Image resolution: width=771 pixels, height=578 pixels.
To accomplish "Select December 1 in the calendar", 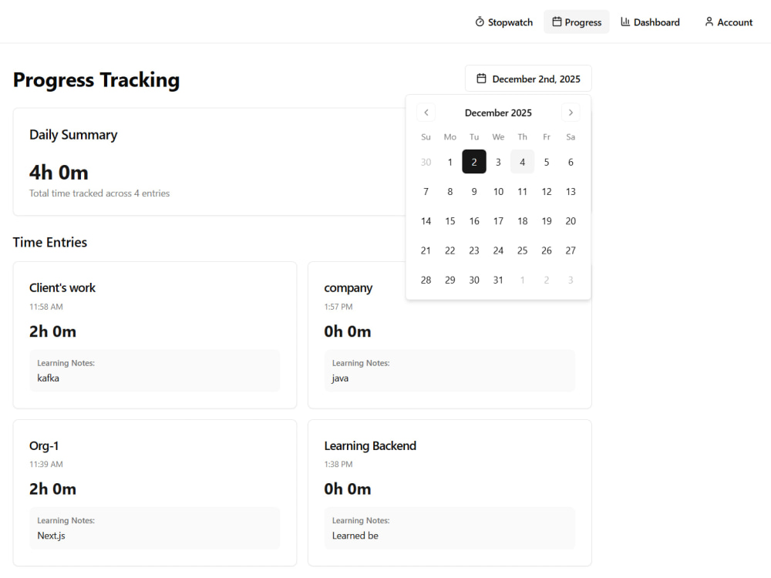I will [450, 162].
